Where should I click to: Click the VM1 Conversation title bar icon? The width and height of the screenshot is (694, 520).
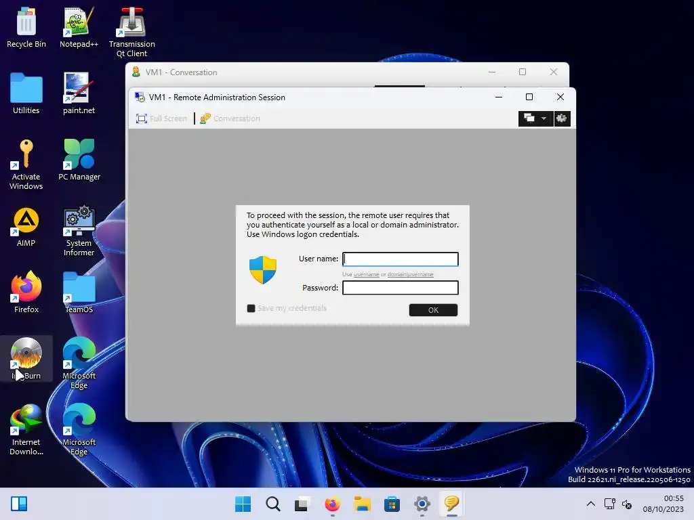point(136,72)
